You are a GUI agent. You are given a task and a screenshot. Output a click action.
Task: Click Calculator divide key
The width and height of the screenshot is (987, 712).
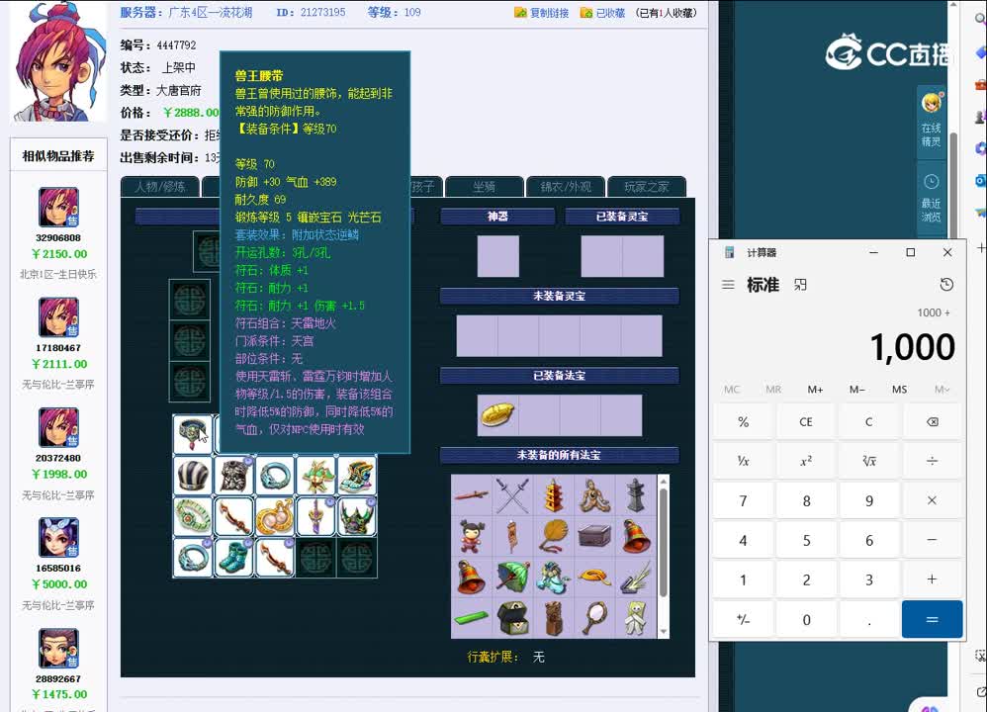pyautogui.click(x=933, y=462)
